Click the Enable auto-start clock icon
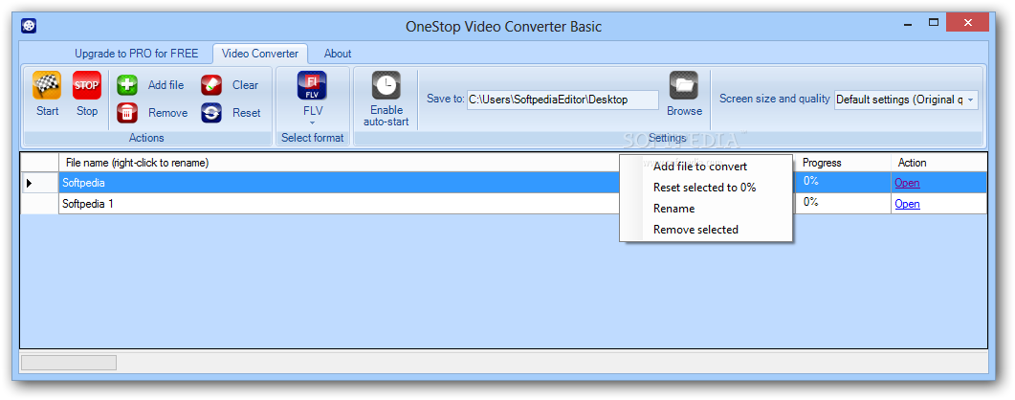 pos(386,85)
